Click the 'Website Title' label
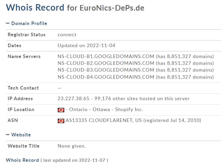Screen dimensions: 221x165 pos(23,146)
